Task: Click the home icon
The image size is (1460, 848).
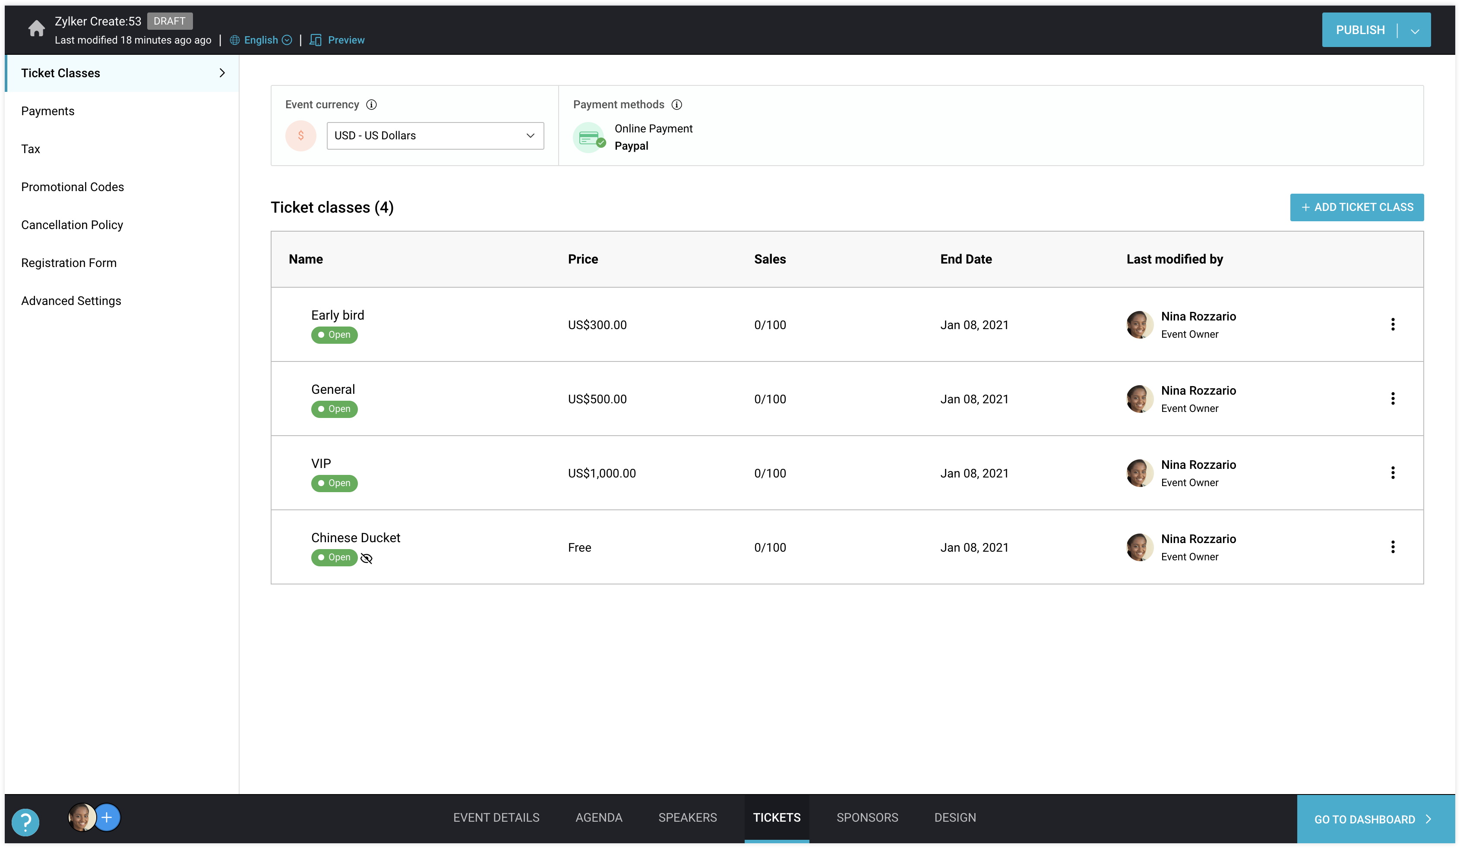Action: tap(36, 28)
